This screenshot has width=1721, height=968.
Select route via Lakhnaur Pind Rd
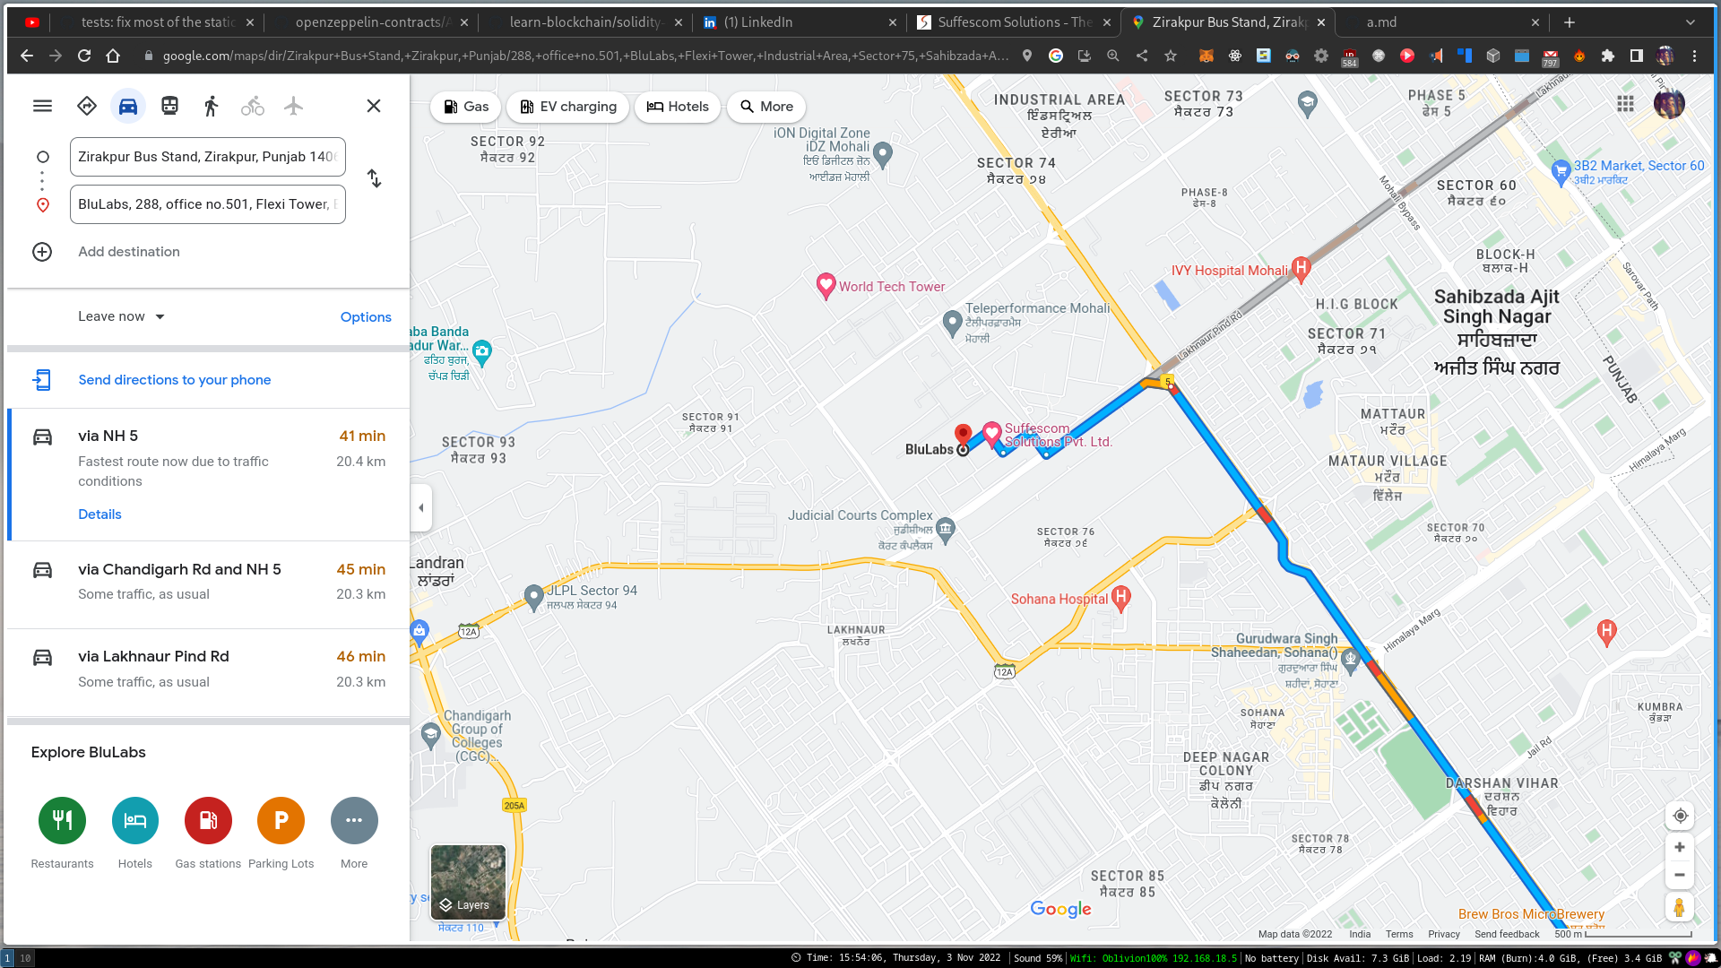coord(208,672)
